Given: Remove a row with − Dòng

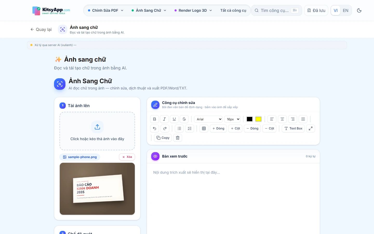Looking at the screenshot, I should (252, 128).
